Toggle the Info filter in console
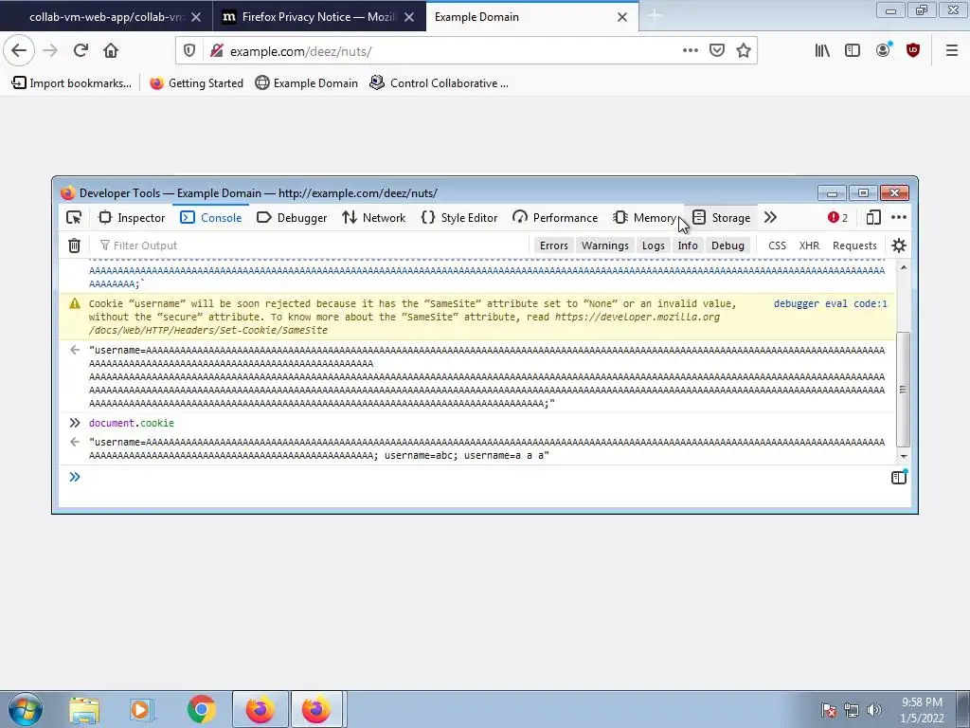 click(688, 246)
